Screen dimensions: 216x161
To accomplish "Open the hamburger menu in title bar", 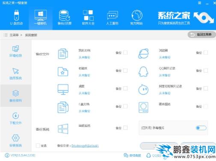I will tap(200, 3).
